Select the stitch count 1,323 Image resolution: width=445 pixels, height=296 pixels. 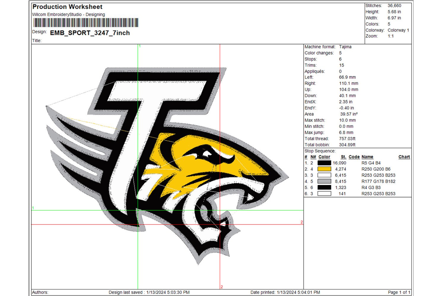(341, 187)
